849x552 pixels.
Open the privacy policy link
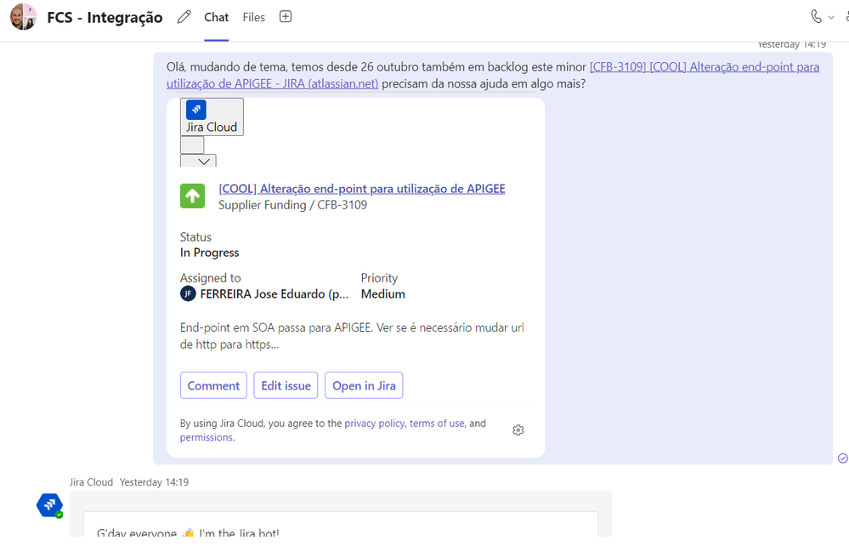pyautogui.click(x=374, y=423)
